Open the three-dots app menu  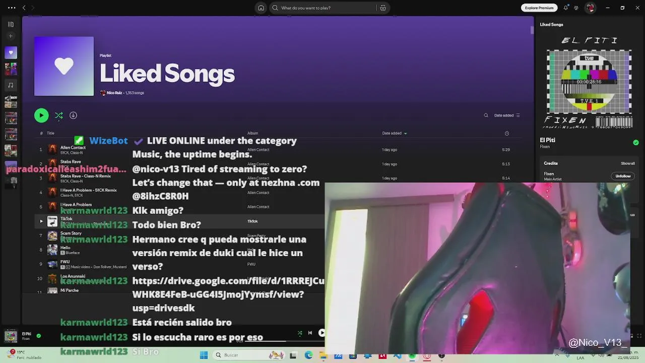[11, 8]
